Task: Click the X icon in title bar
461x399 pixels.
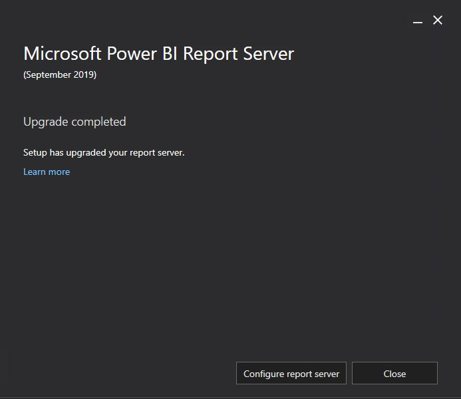Action: pyautogui.click(x=438, y=21)
